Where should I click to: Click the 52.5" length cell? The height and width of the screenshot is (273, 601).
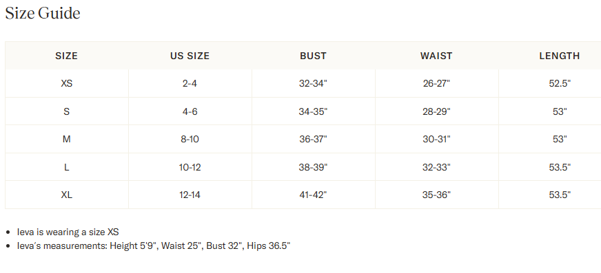tap(560, 83)
